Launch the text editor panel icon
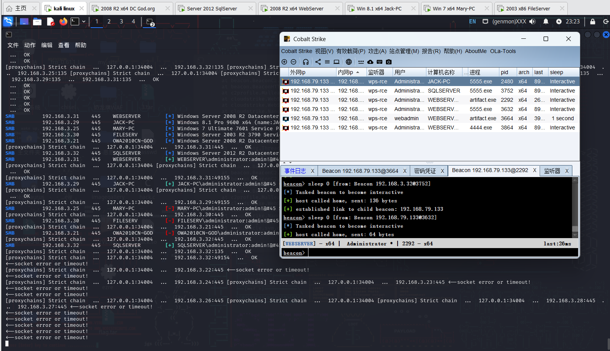The height and width of the screenshot is (351, 610). point(51,22)
